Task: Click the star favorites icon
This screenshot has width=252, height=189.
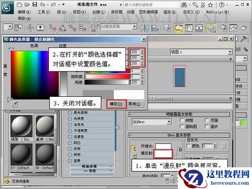Action: click(x=211, y=5)
